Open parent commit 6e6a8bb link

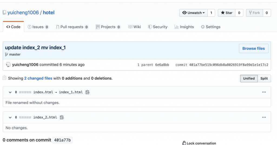pos(162,65)
